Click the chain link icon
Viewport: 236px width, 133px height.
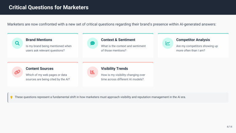tap(17, 72)
